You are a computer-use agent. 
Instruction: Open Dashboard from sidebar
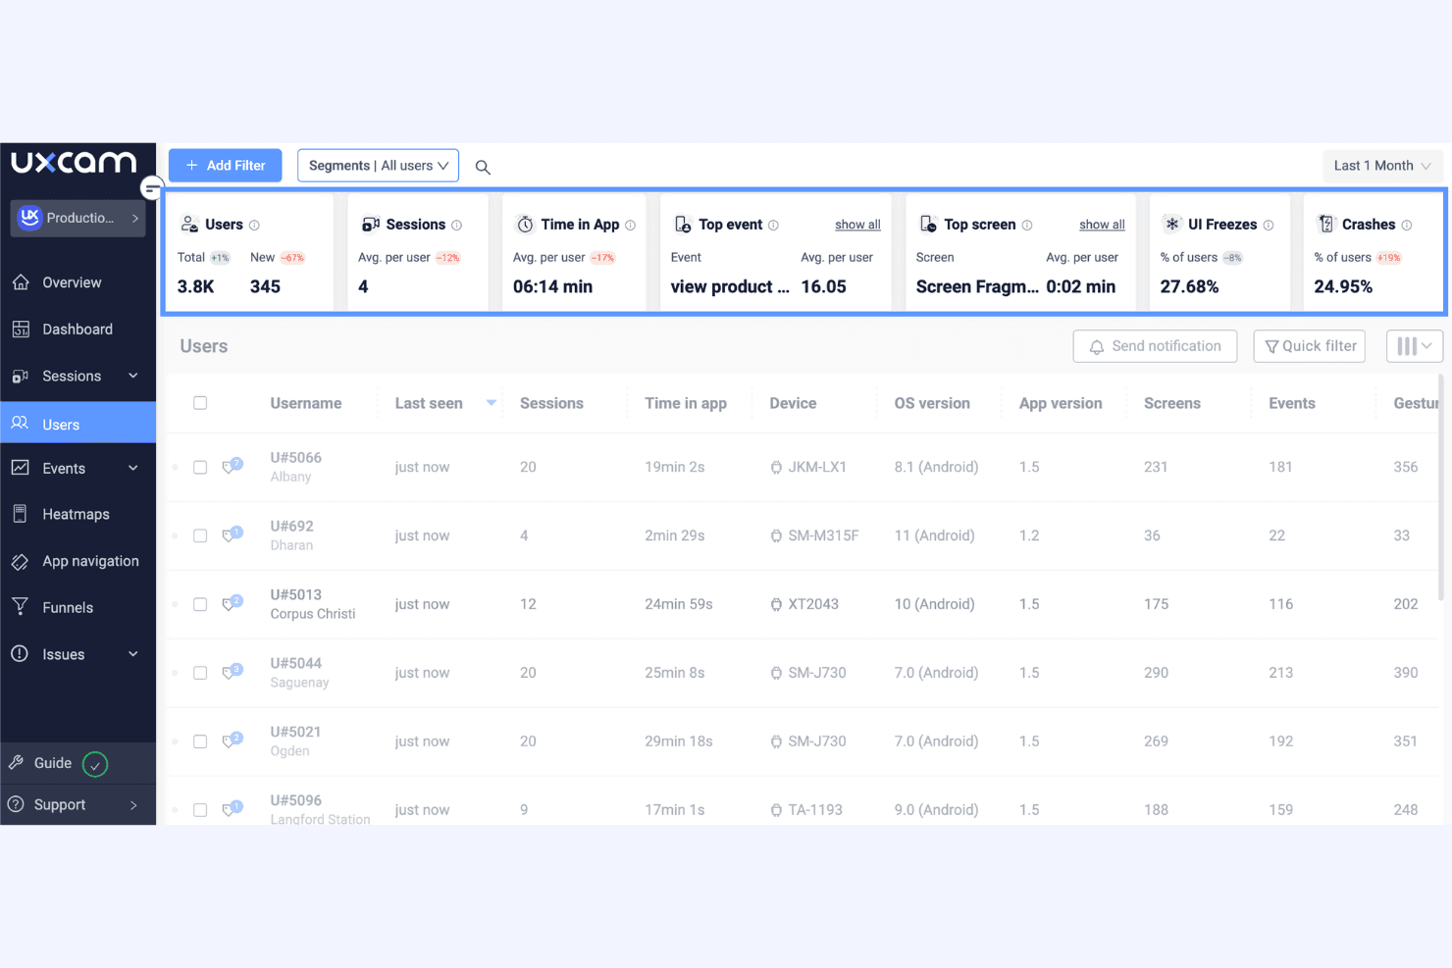point(78,330)
